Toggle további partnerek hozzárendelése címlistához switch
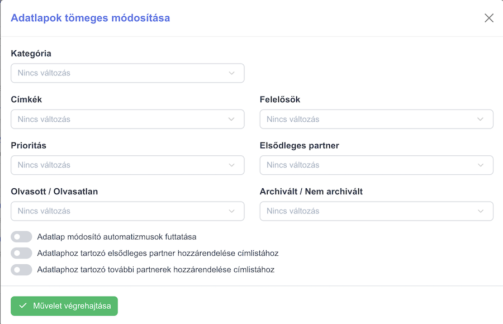This screenshot has width=503, height=324. coord(21,270)
